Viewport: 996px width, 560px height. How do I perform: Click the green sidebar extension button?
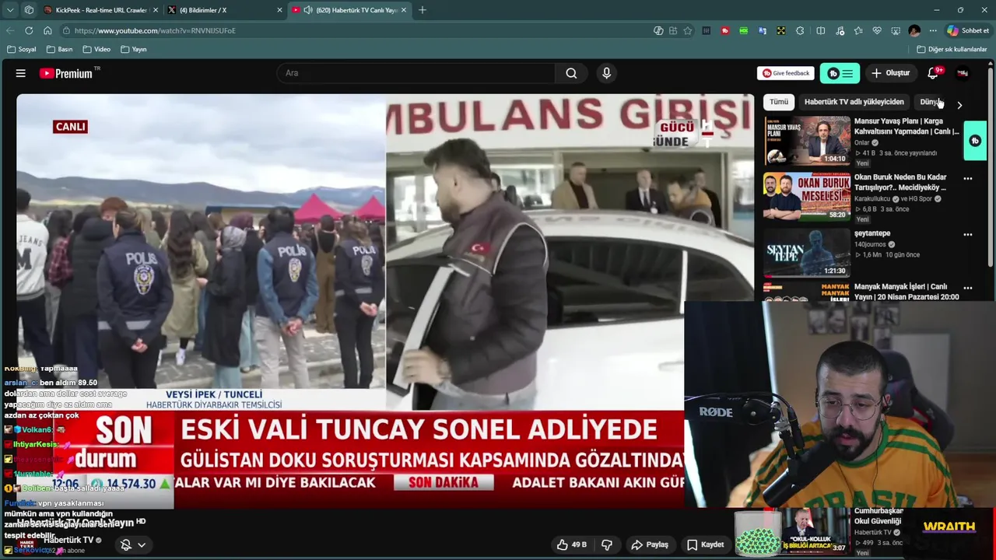pos(975,141)
